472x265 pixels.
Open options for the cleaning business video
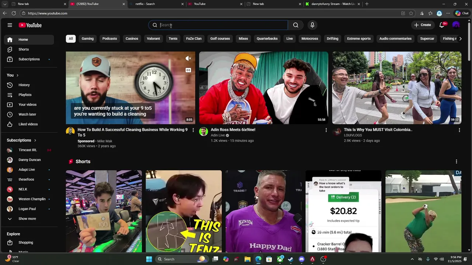(193, 130)
